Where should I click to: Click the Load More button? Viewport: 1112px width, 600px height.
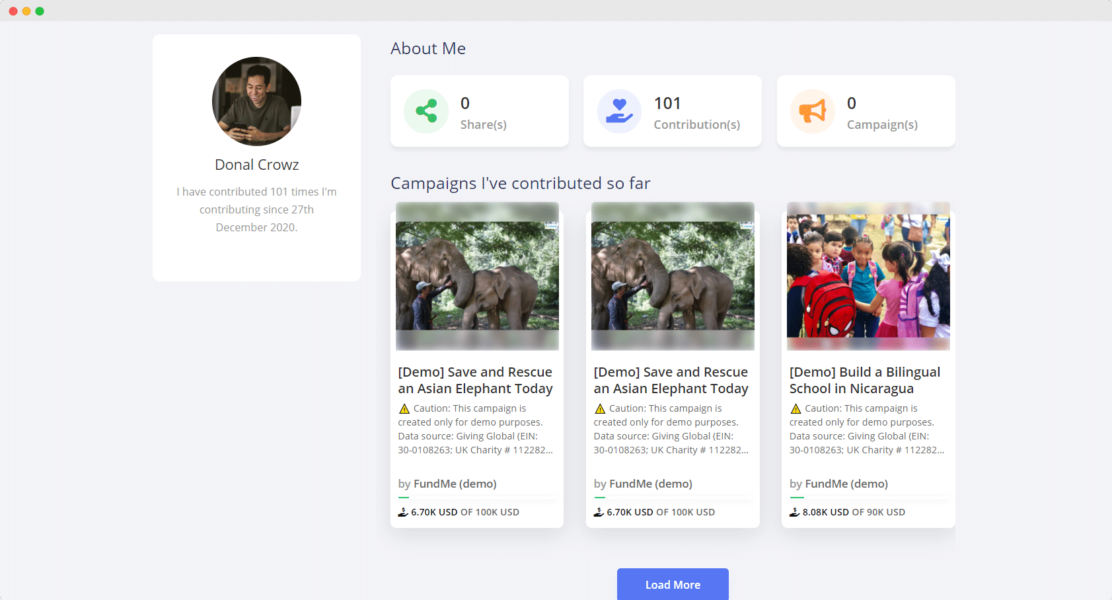click(x=673, y=584)
